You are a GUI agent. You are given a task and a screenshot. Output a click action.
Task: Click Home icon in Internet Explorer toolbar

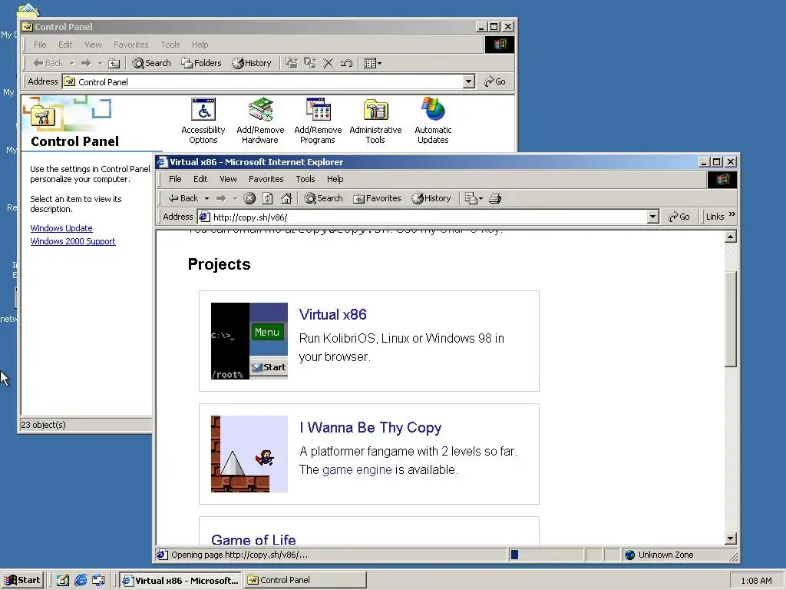click(x=286, y=198)
